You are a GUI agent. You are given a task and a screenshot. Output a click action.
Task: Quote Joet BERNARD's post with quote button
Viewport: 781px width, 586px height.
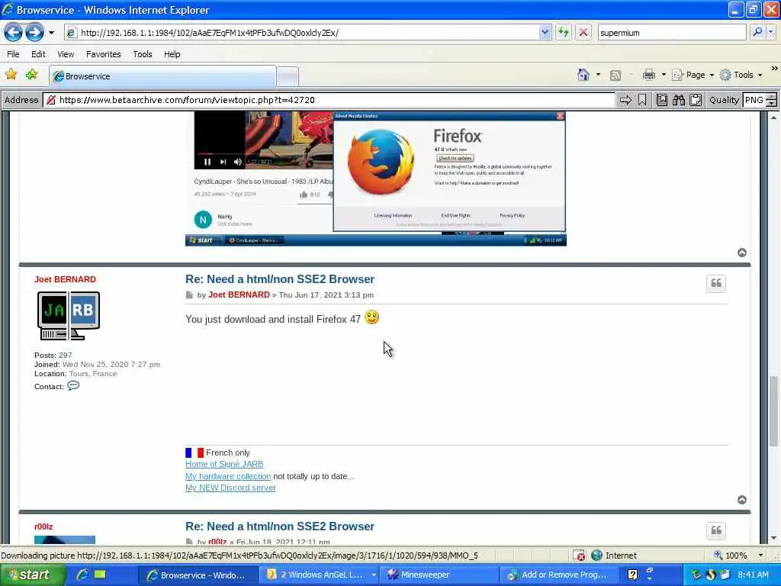click(715, 284)
